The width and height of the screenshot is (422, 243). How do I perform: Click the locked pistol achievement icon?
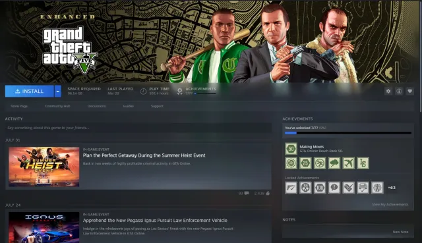[291, 188]
